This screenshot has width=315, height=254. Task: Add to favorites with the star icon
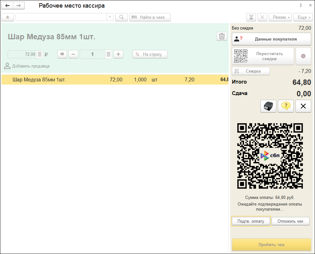(8, 17)
